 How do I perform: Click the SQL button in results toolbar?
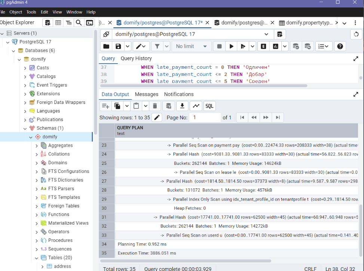(x=209, y=106)
